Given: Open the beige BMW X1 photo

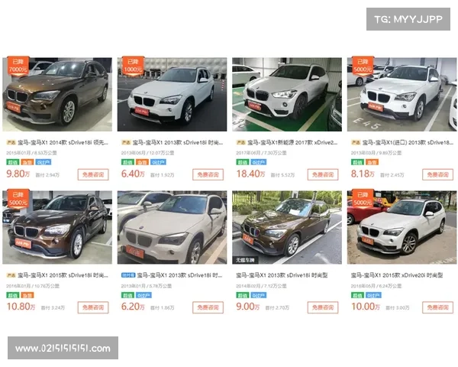Looking at the screenshot, I should click(172, 227).
